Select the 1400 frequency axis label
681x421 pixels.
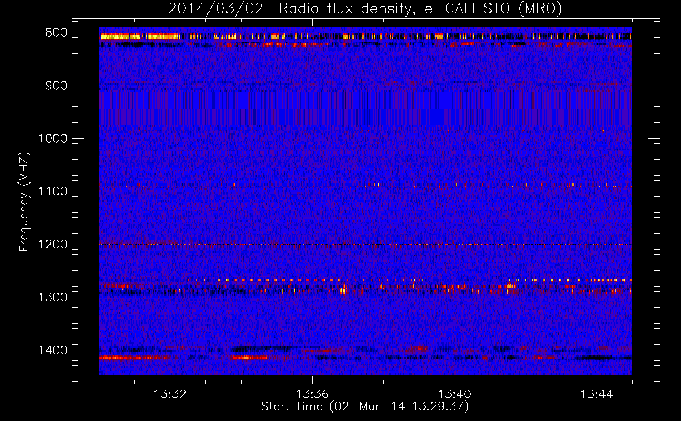(x=53, y=350)
